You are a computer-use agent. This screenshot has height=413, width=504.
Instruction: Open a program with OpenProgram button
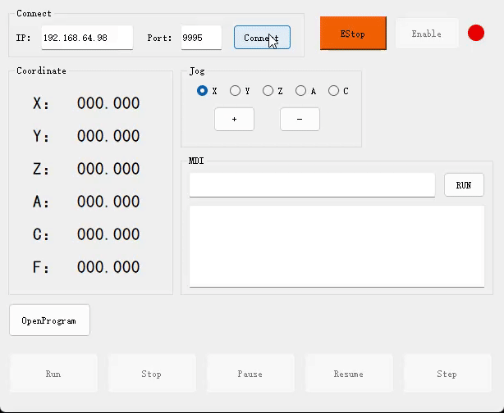[x=49, y=320]
